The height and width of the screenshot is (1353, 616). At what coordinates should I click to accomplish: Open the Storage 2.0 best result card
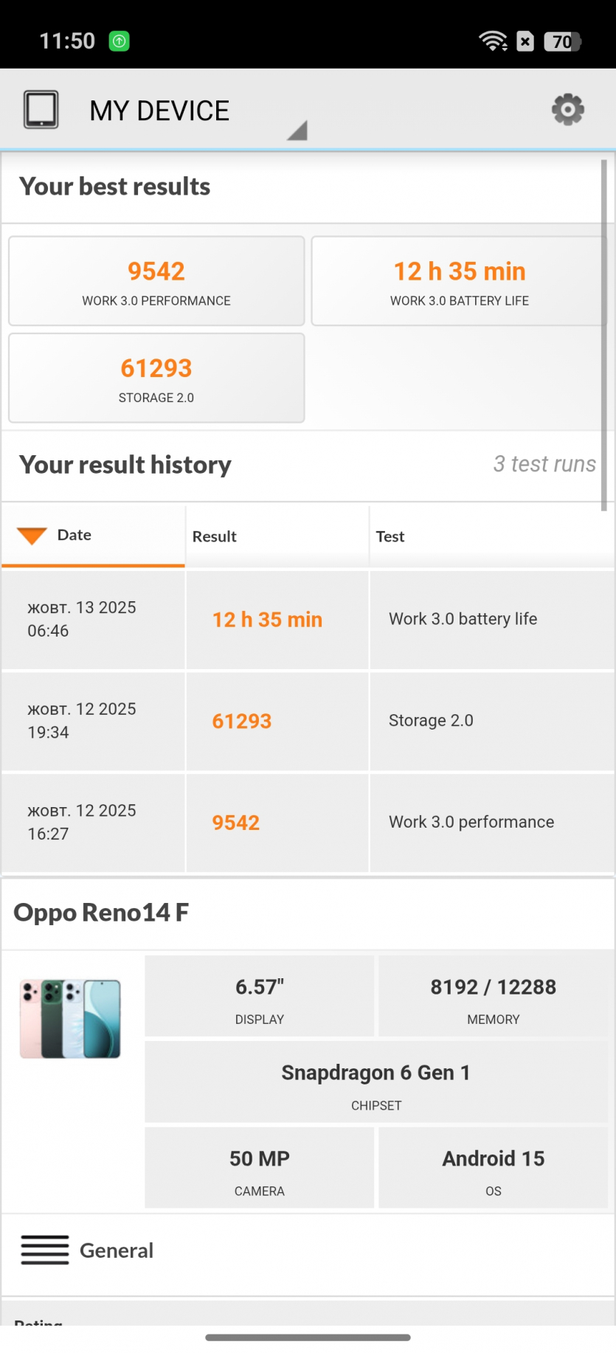[156, 378]
